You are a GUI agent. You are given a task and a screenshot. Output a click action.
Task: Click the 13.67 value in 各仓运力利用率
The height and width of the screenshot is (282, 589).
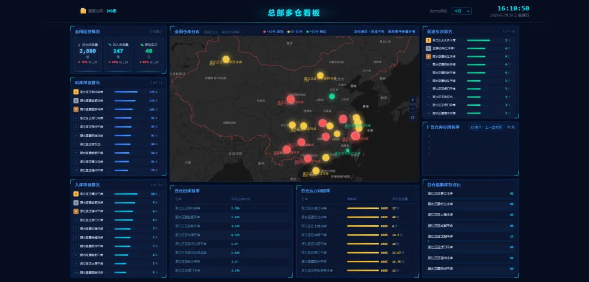396,253
